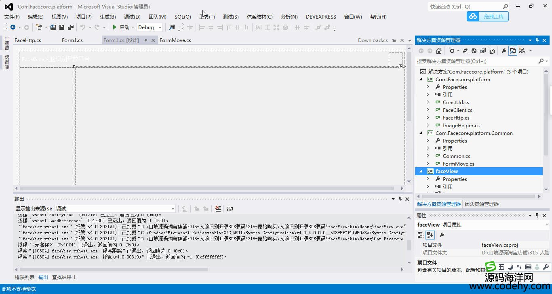Open the 文件(F) menu
552x294 pixels.
click(x=12, y=17)
